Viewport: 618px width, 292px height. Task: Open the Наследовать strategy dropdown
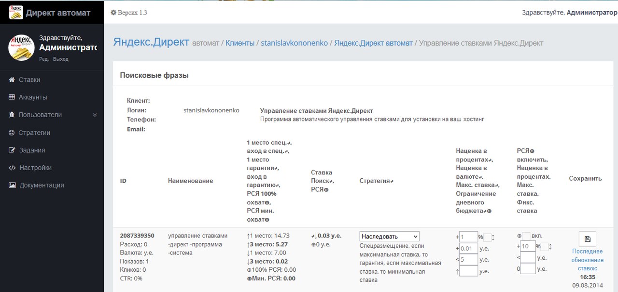(389, 237)
